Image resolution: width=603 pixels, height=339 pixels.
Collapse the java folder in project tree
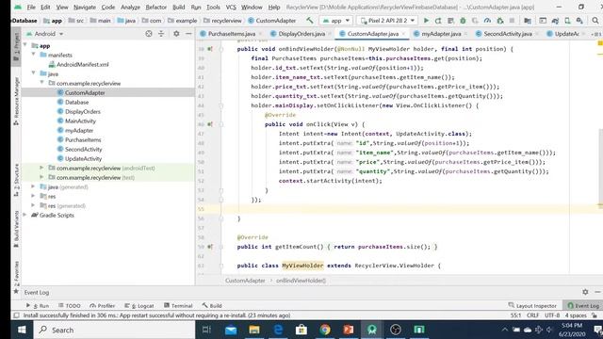[34, 73]
